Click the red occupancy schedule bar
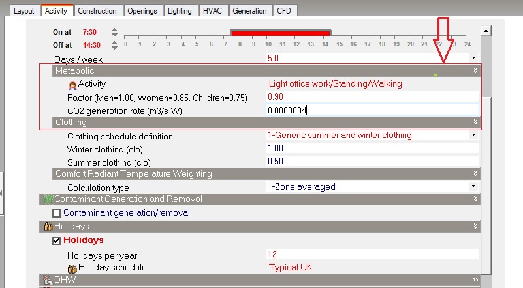Image resolution: width=523 pixels, height=288 pixels. [281, 33]
